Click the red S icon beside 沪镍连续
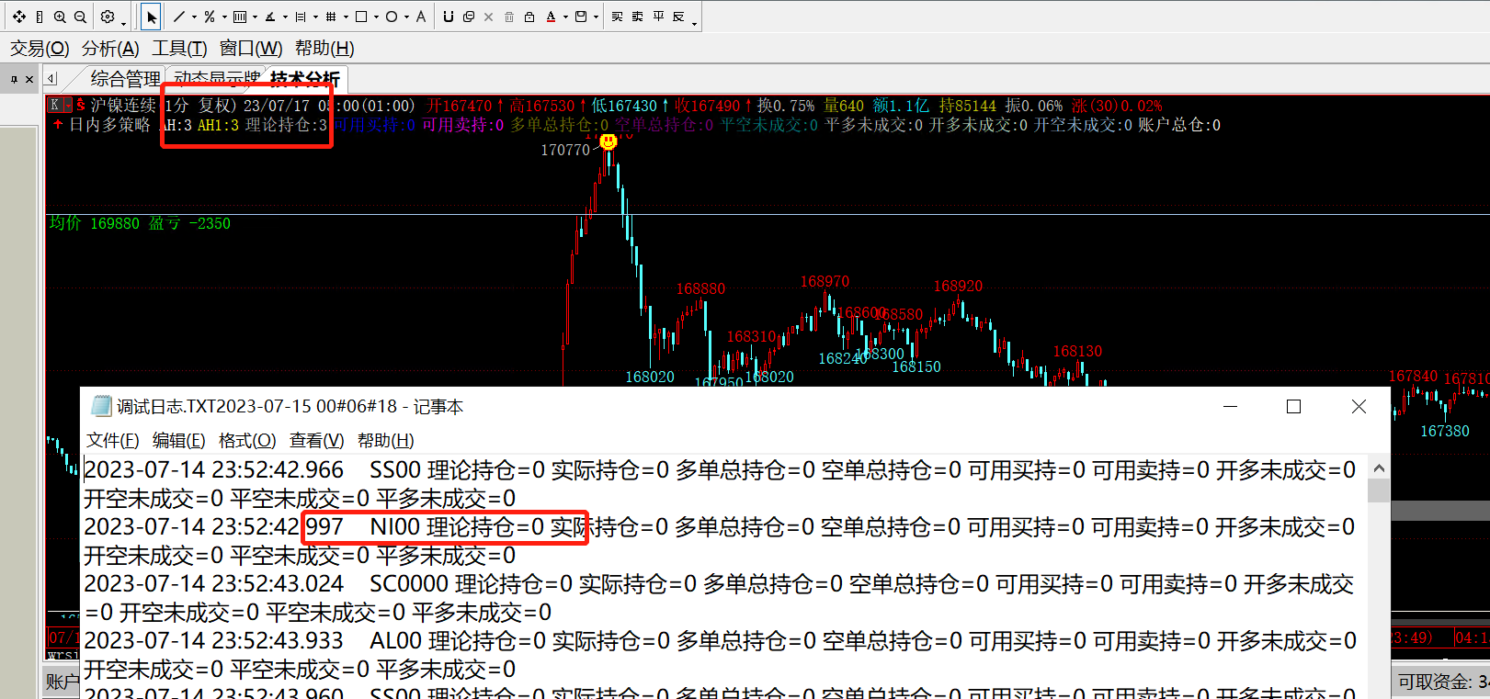 (81, 105)
